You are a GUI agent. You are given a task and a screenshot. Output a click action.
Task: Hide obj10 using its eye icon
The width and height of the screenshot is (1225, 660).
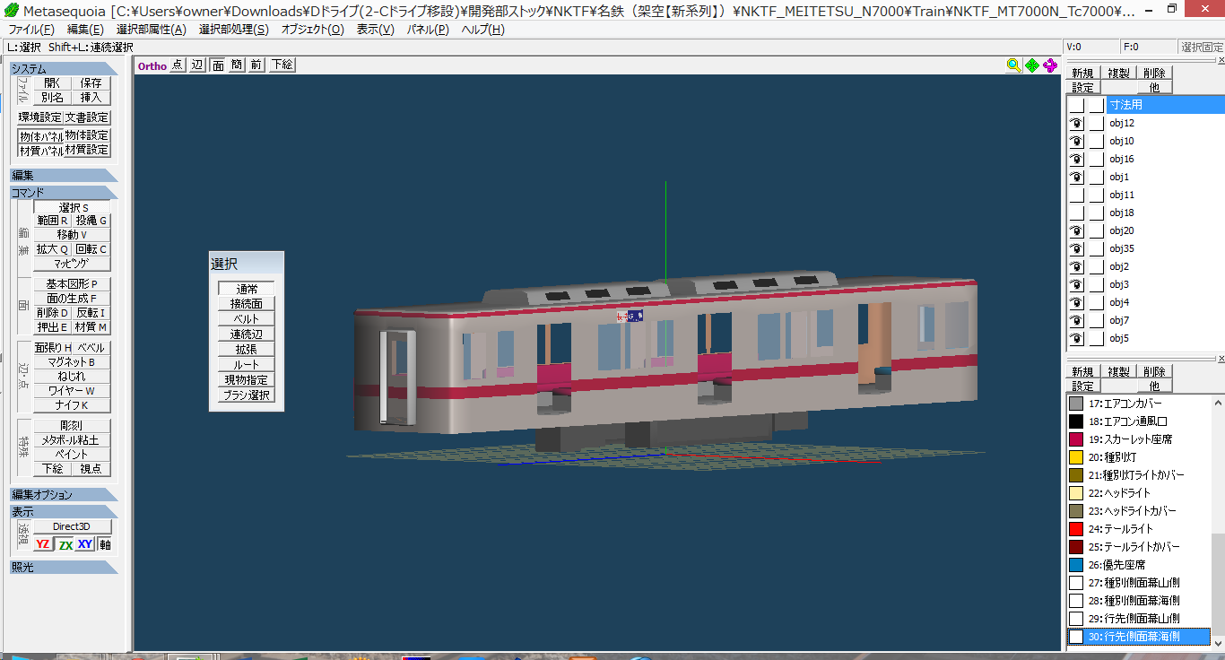point(1077,141)
